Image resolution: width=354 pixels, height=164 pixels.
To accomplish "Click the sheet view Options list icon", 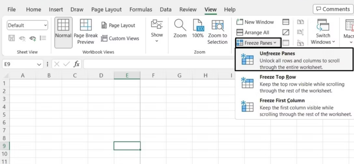I will 43,38.
